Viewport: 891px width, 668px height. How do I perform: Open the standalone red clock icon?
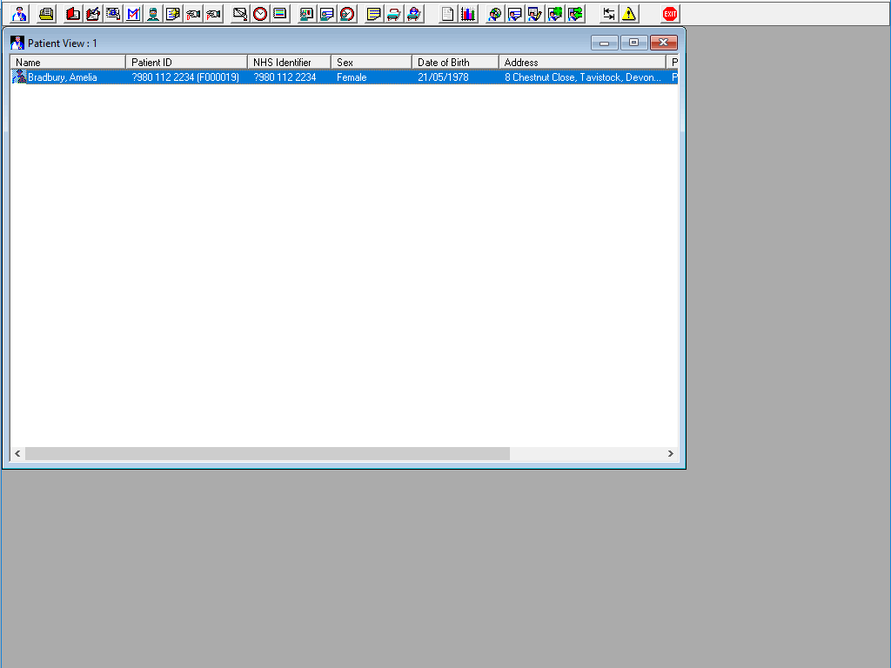coord(260,14)
